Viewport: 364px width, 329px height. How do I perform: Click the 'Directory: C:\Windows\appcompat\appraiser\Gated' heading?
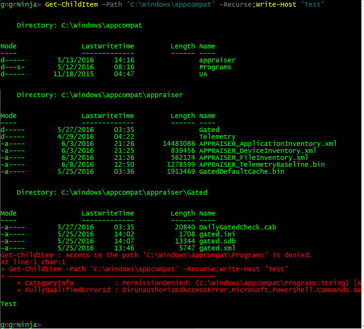pyautogui.click(x=112, y=192)
